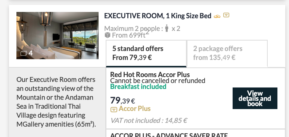289x137 pixels.
Task: Click View details and book button
Action: 255,98
